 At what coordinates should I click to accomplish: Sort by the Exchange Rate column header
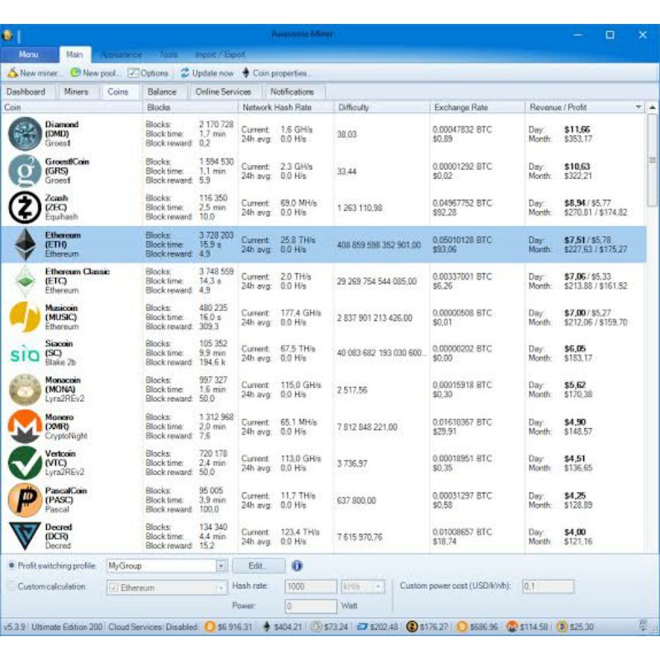[478, 107]
